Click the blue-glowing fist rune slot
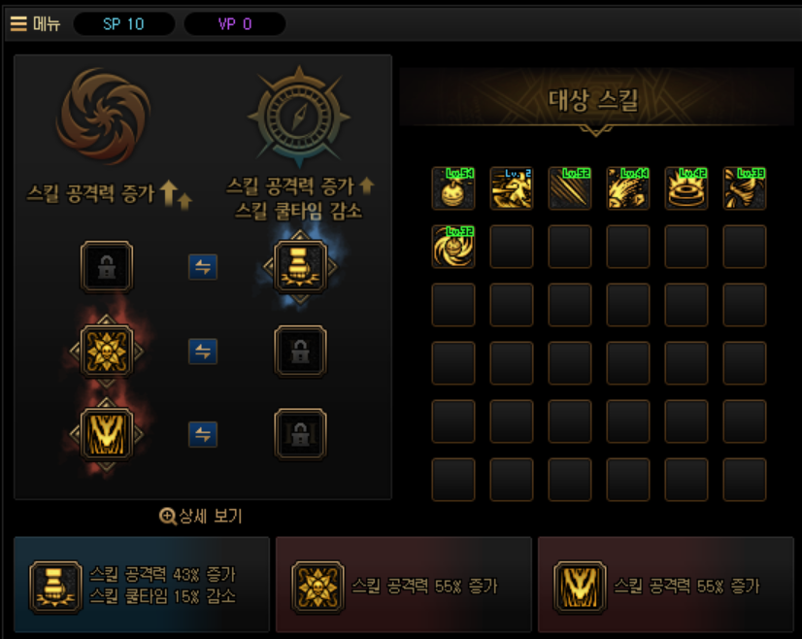 pos(300,266)
